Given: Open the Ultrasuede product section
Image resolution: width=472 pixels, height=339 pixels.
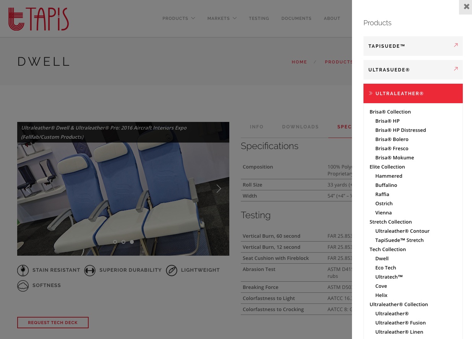Looking at the screenshot, I should pos(413,70).
